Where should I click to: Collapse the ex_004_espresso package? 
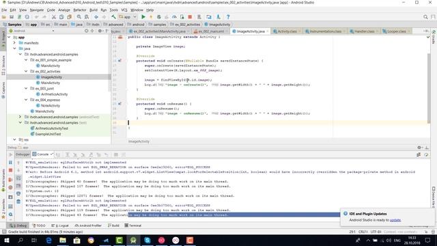pyautogui.click(x=26, y=100)
